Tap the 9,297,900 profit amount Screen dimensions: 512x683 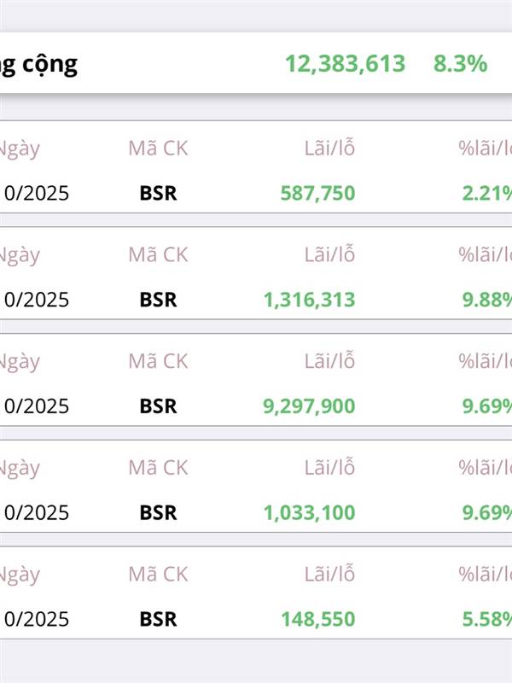tap(309, 406)
